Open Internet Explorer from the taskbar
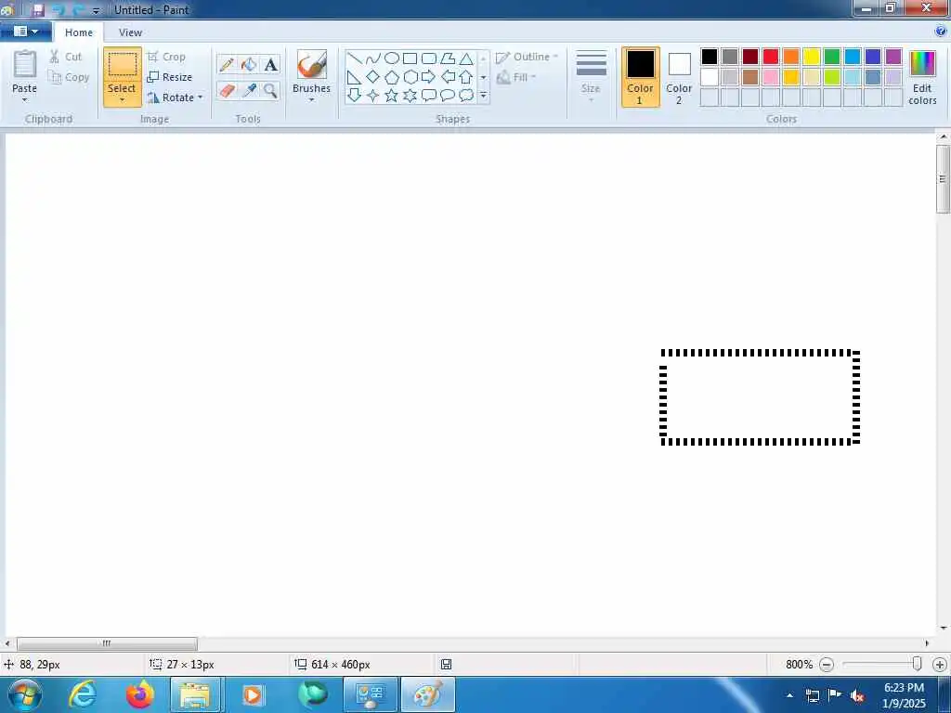The height and width of the screenshot is (713, 951). pyautogui.click(x=83, y=694)
